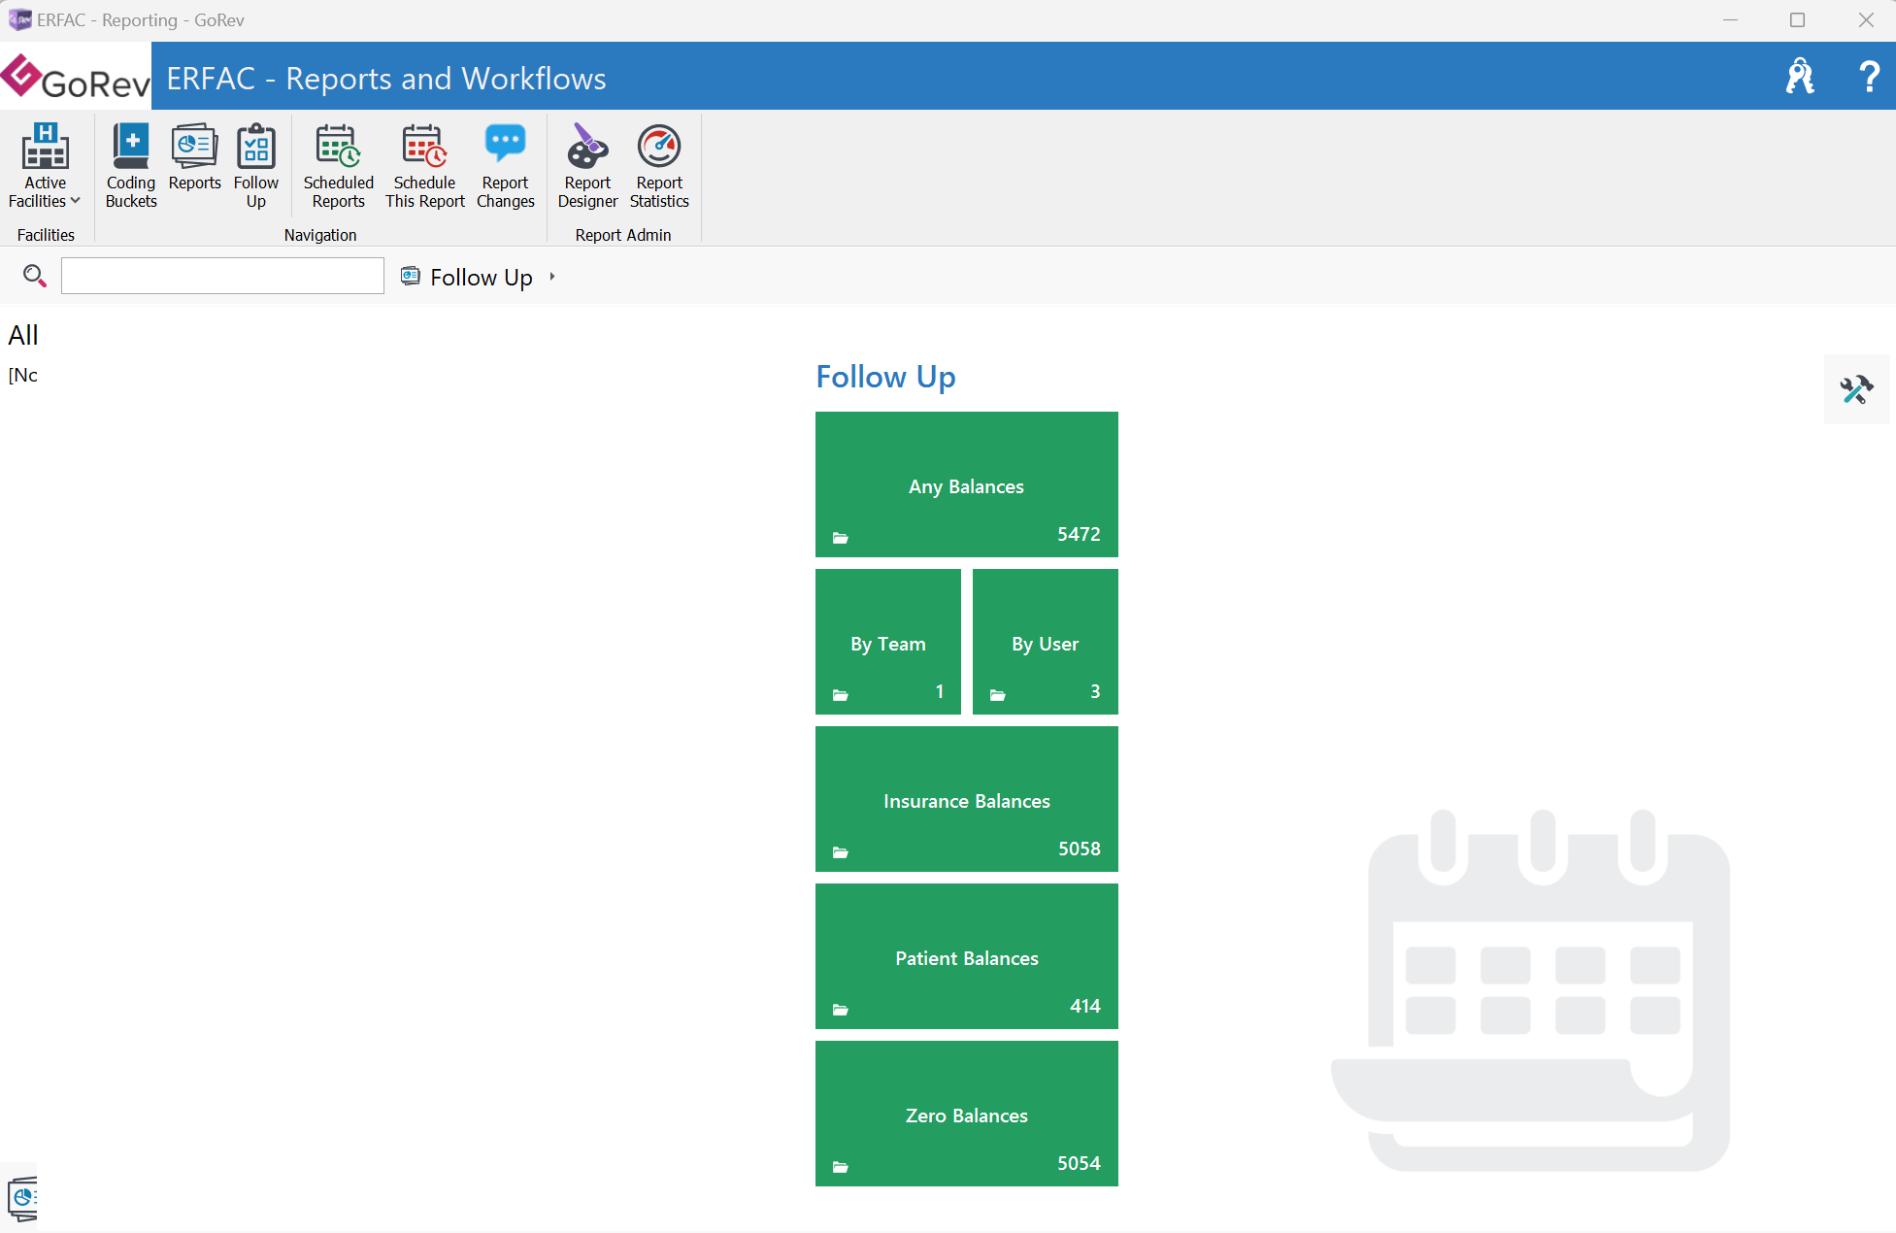Click the 414 count on Patient Balances
Viewport: 1896px width, 1233px height.
(1085, 1006)
